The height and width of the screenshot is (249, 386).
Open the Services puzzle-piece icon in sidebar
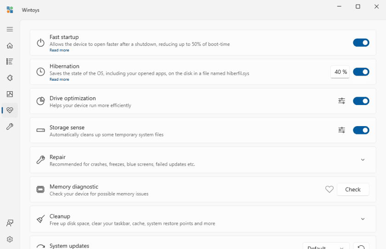[10, 78]
